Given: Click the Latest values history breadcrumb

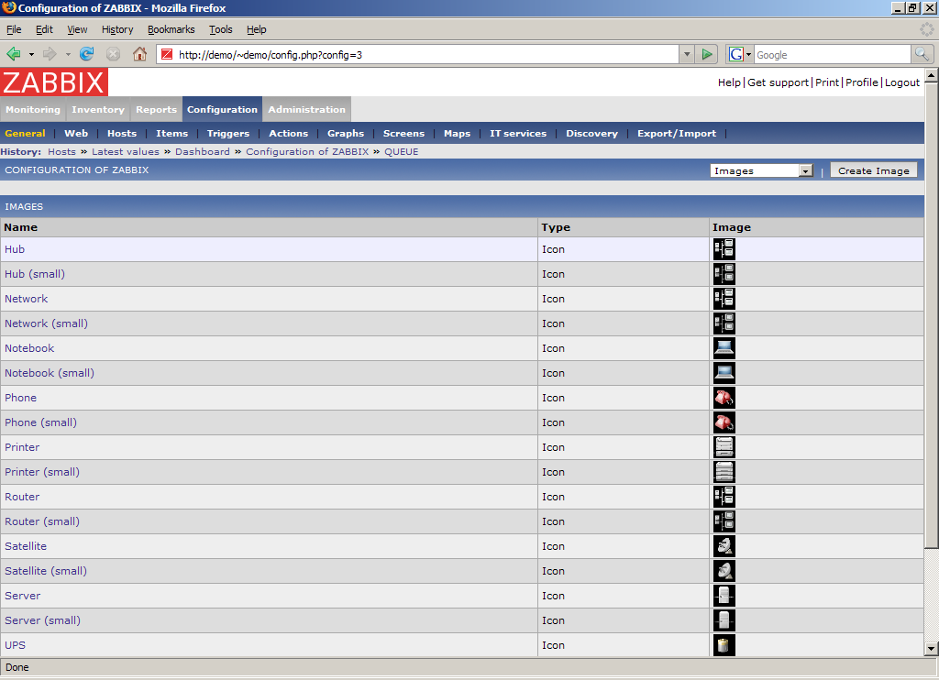Looking at the screenshot, I should [126, 151].
